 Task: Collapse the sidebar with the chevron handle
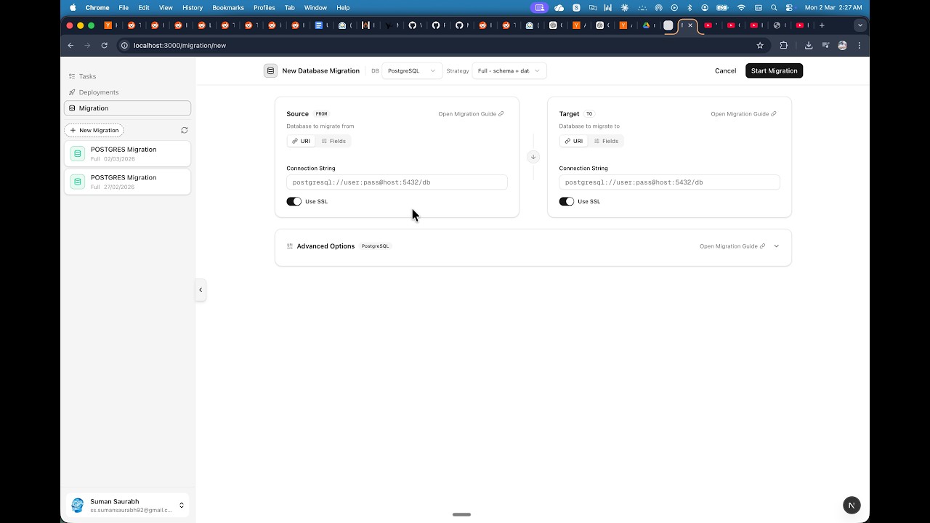point(201,290)
